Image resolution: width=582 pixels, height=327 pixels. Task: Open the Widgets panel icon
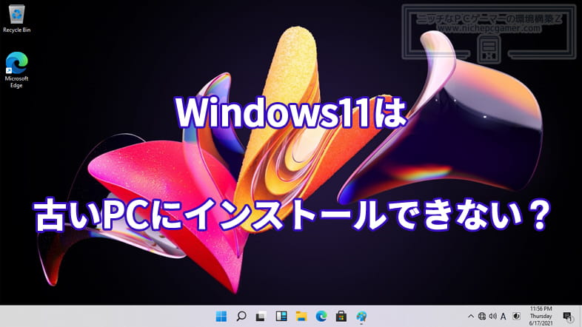pyautogui.click(x=281, y=316)
